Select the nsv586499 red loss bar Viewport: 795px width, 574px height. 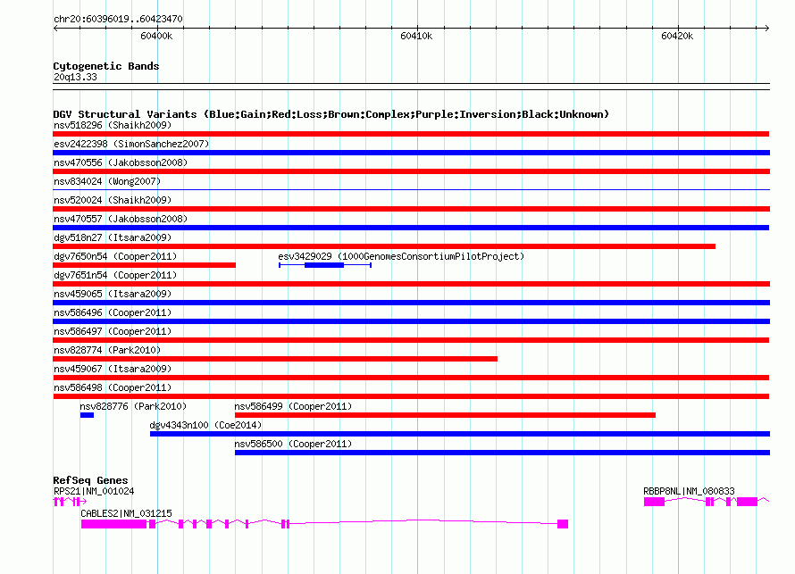point(445,415)
